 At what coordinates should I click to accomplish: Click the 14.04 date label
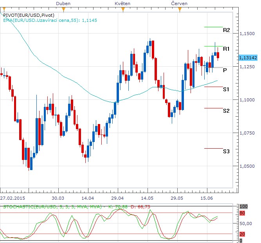point(88,198)
